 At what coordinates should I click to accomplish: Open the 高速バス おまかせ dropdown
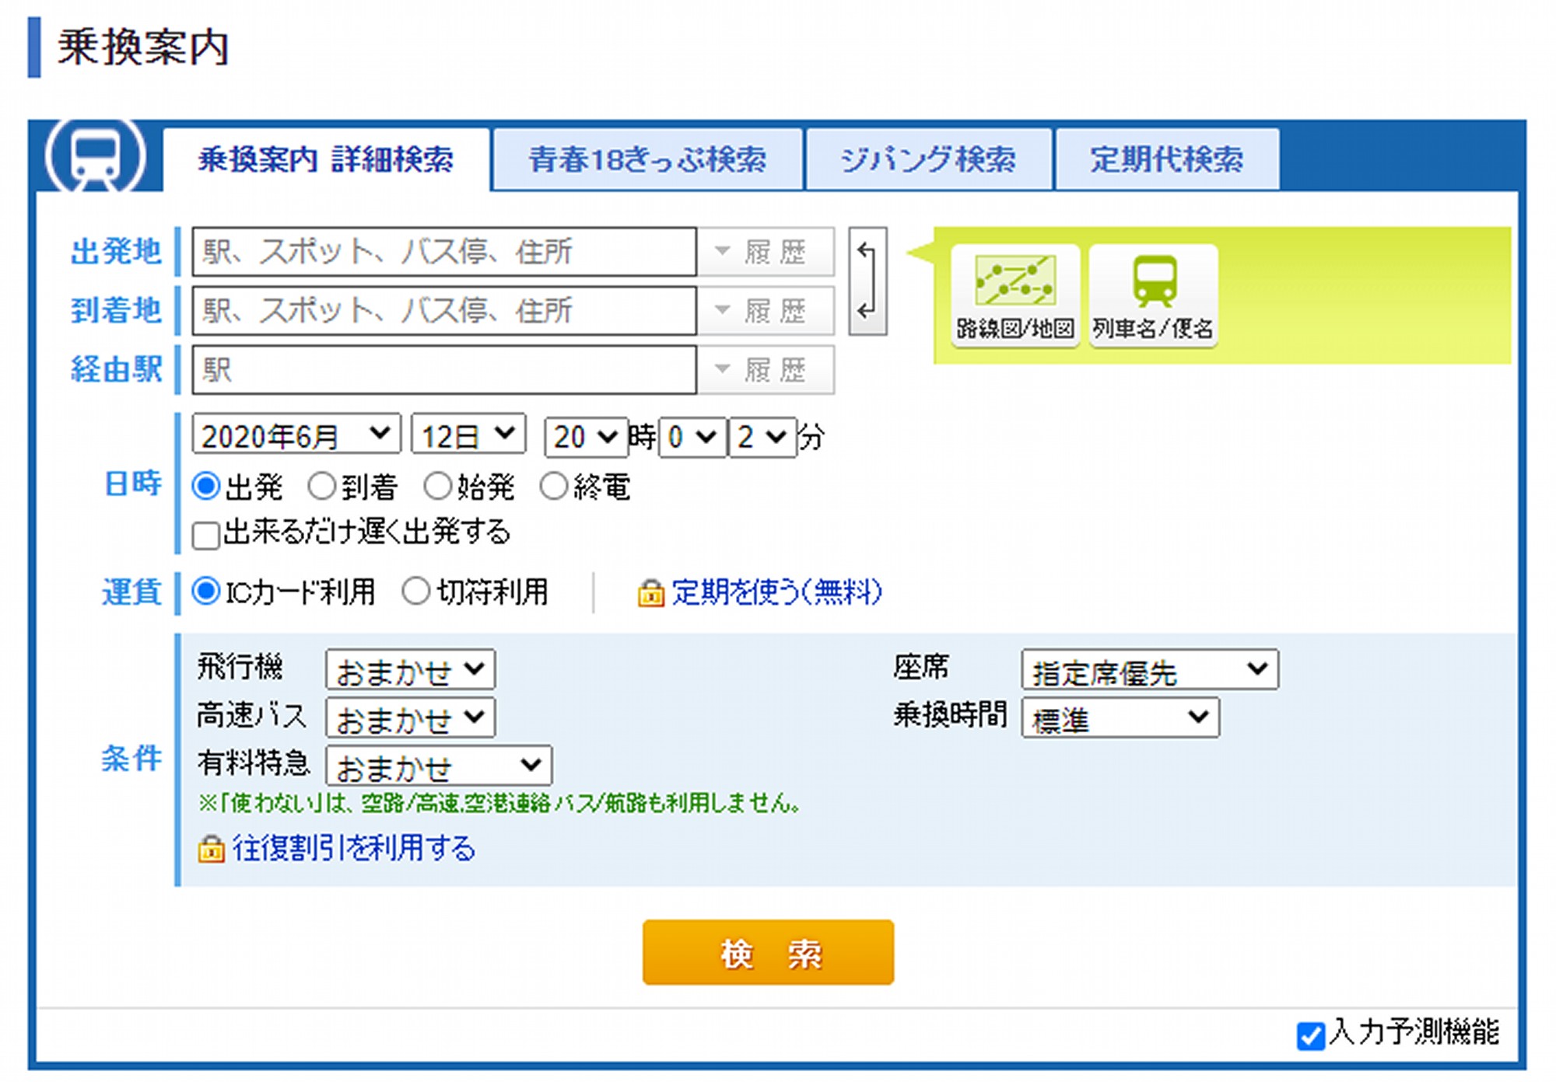410,717
